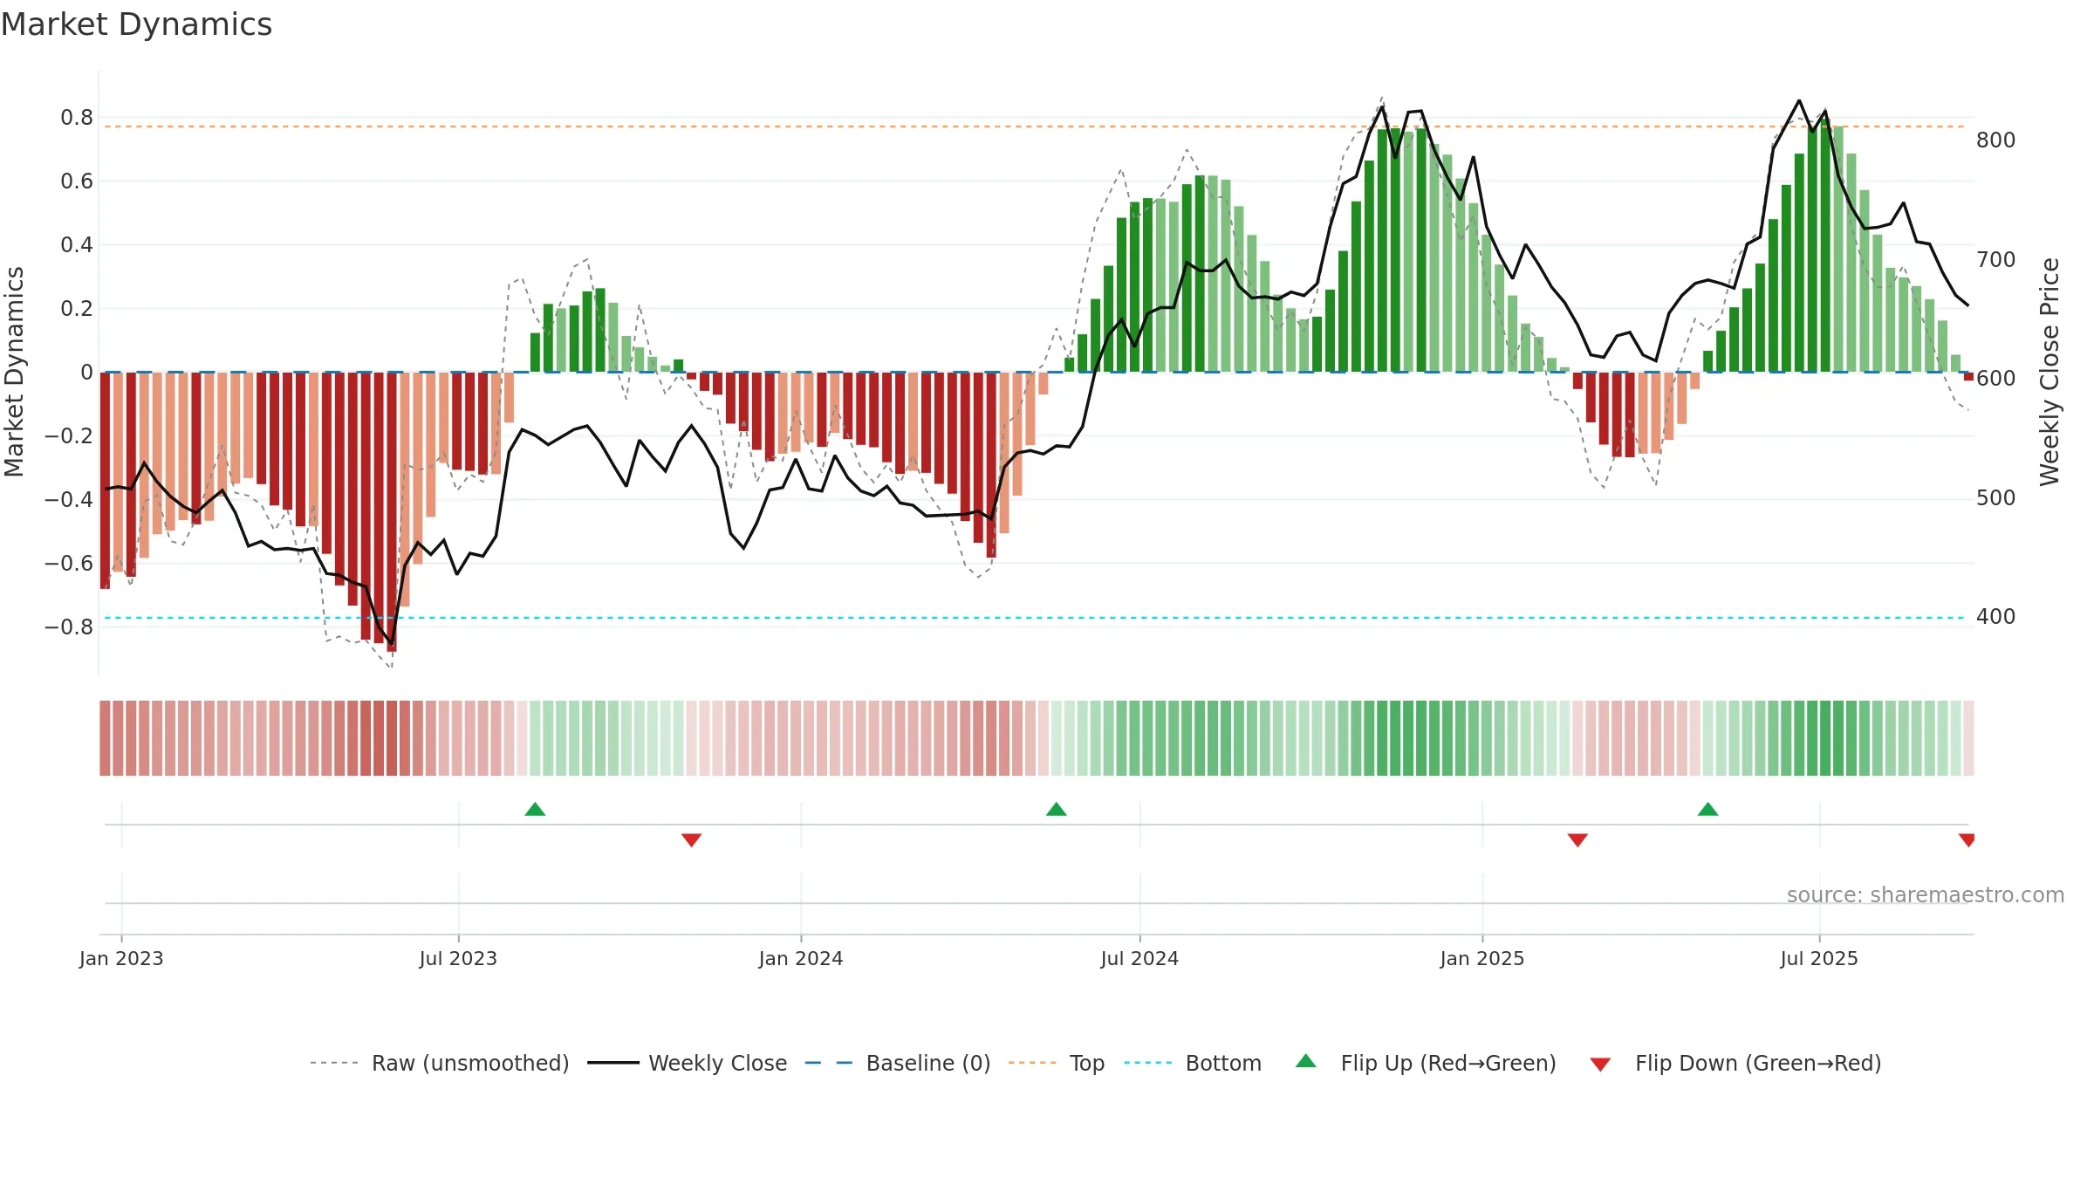Click the vertical Market Dynamics axis title

click(14, 372)
